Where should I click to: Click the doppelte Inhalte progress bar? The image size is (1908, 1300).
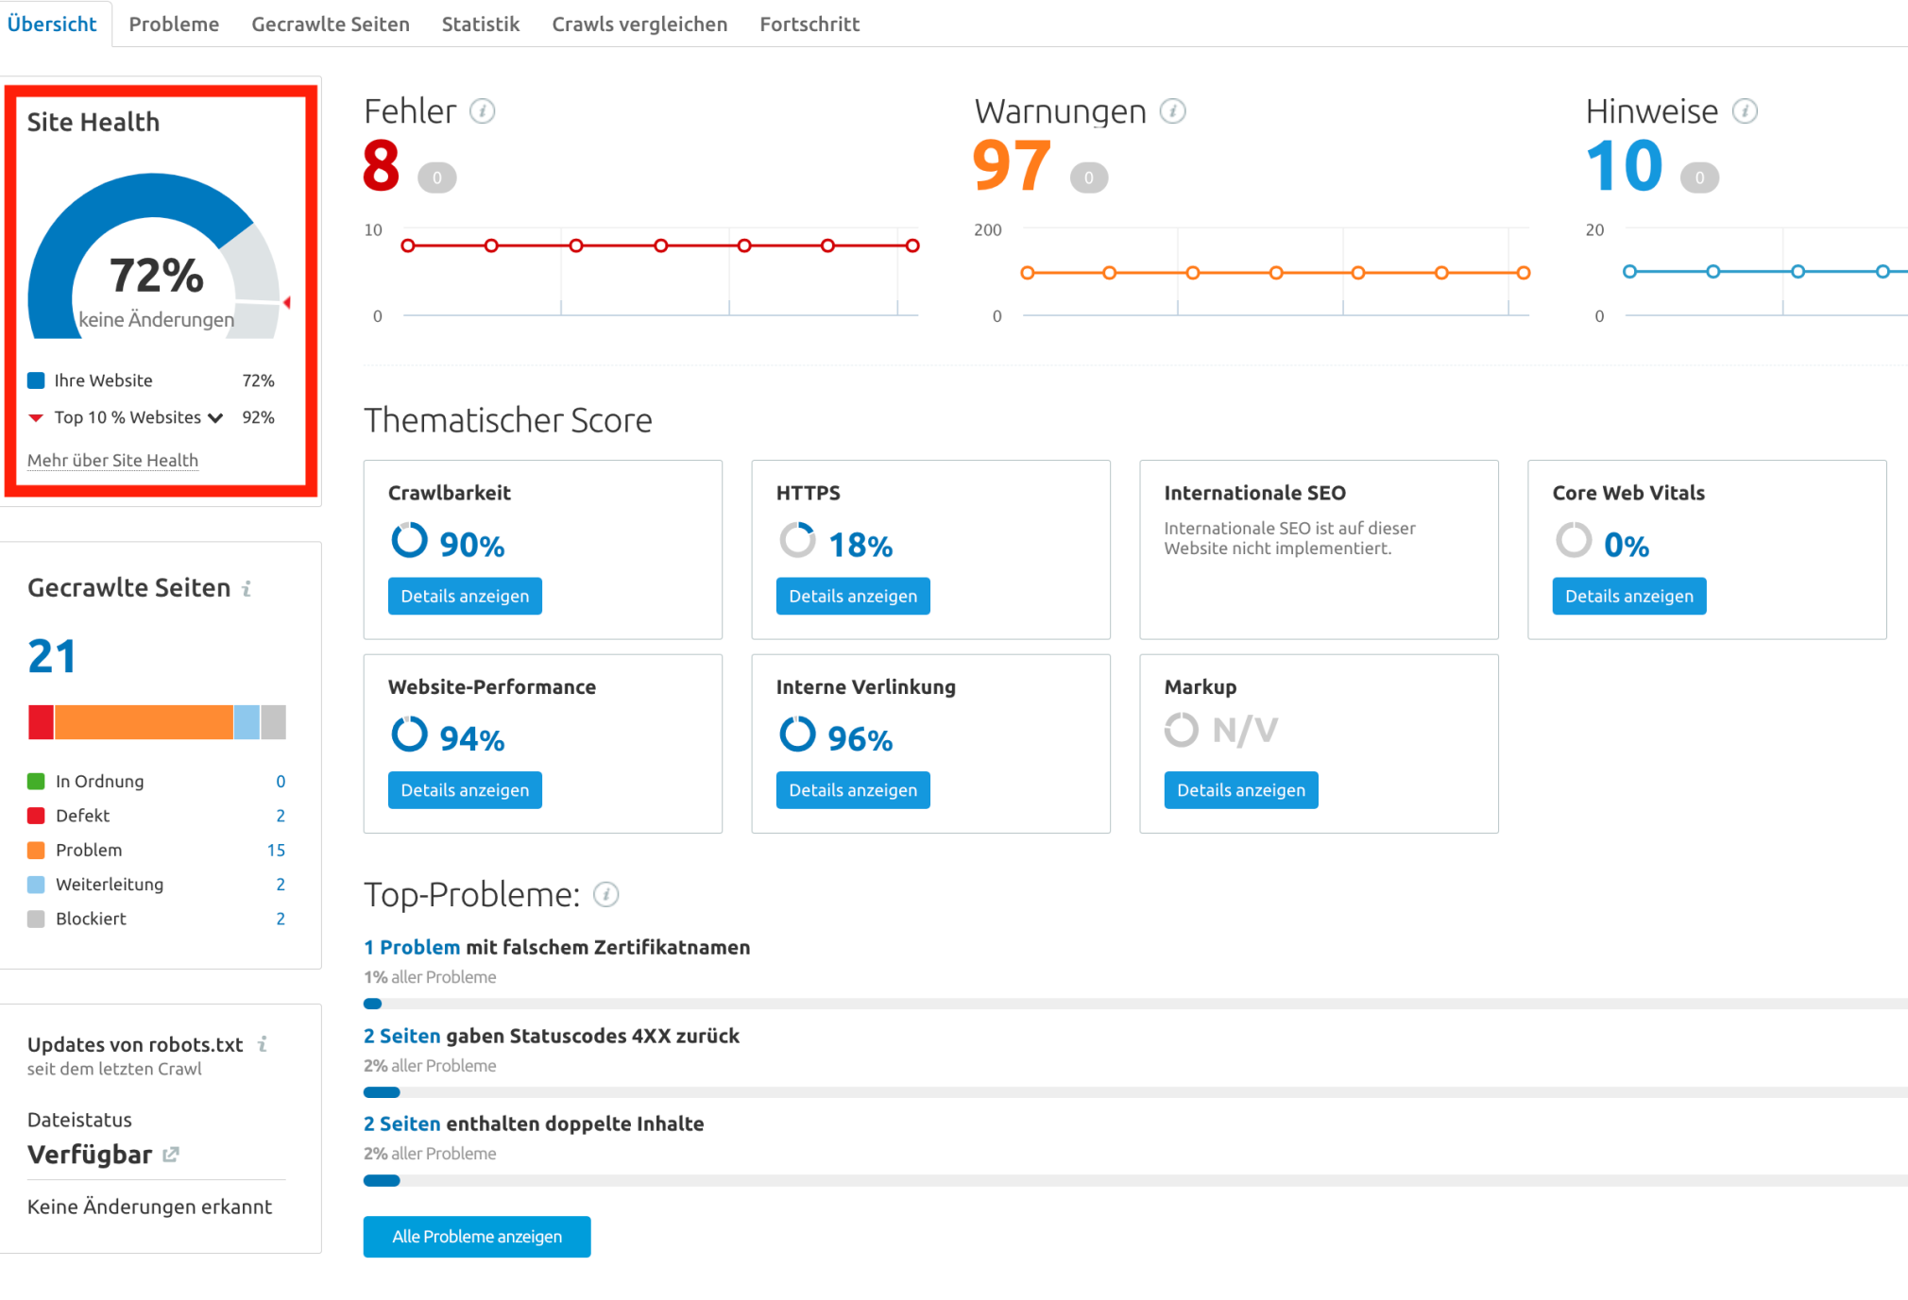tap(1135, 1180)
